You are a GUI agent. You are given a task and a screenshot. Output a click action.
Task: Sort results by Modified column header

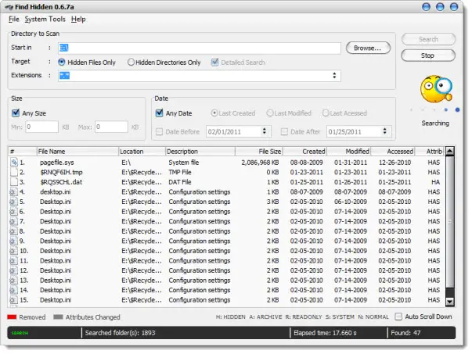pos(349,152)
